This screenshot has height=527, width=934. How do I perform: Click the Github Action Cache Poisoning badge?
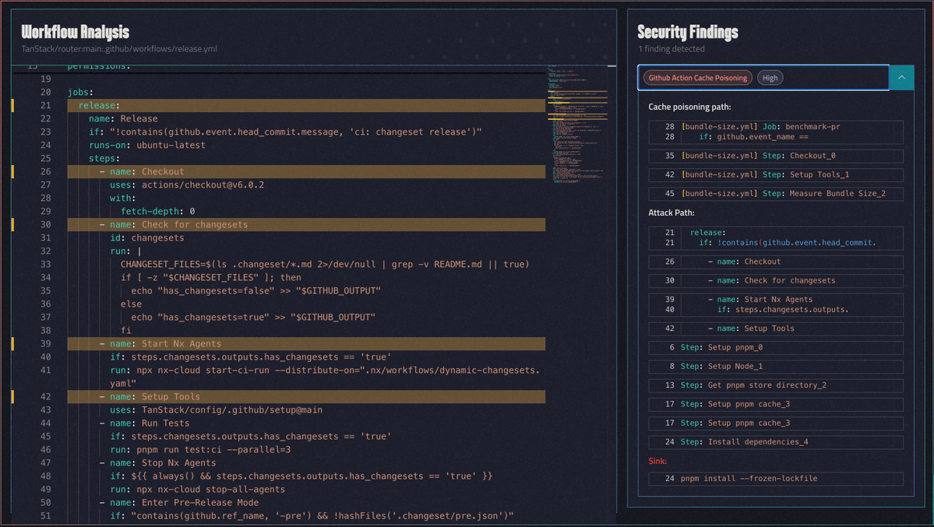[697, 78]
